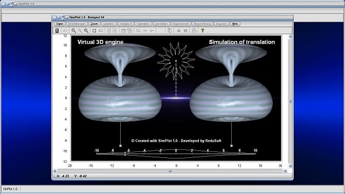Click the outer SimPlot 1.0 window title bar
345x194 pixels.
(172, 4)
